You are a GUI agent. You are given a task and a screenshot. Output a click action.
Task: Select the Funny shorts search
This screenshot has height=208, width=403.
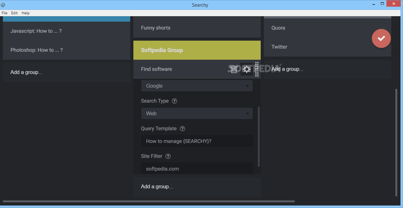[197, 28]
